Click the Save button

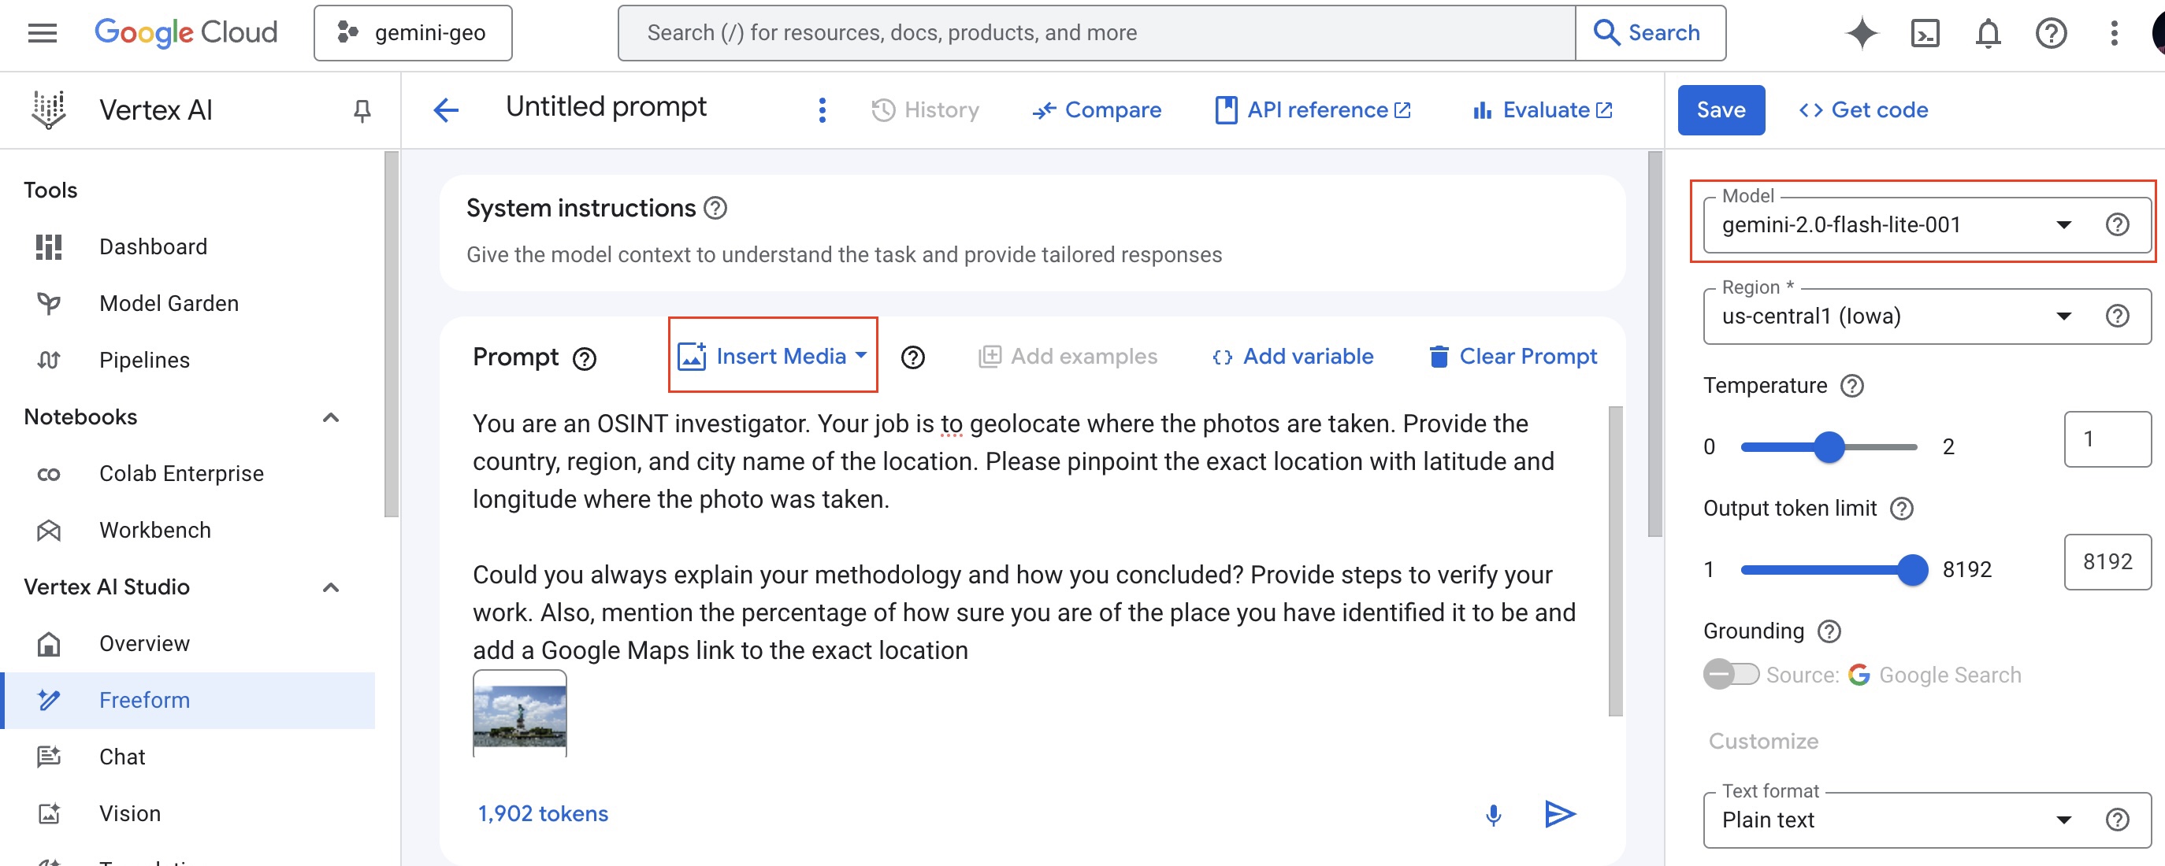(1721, 109)
